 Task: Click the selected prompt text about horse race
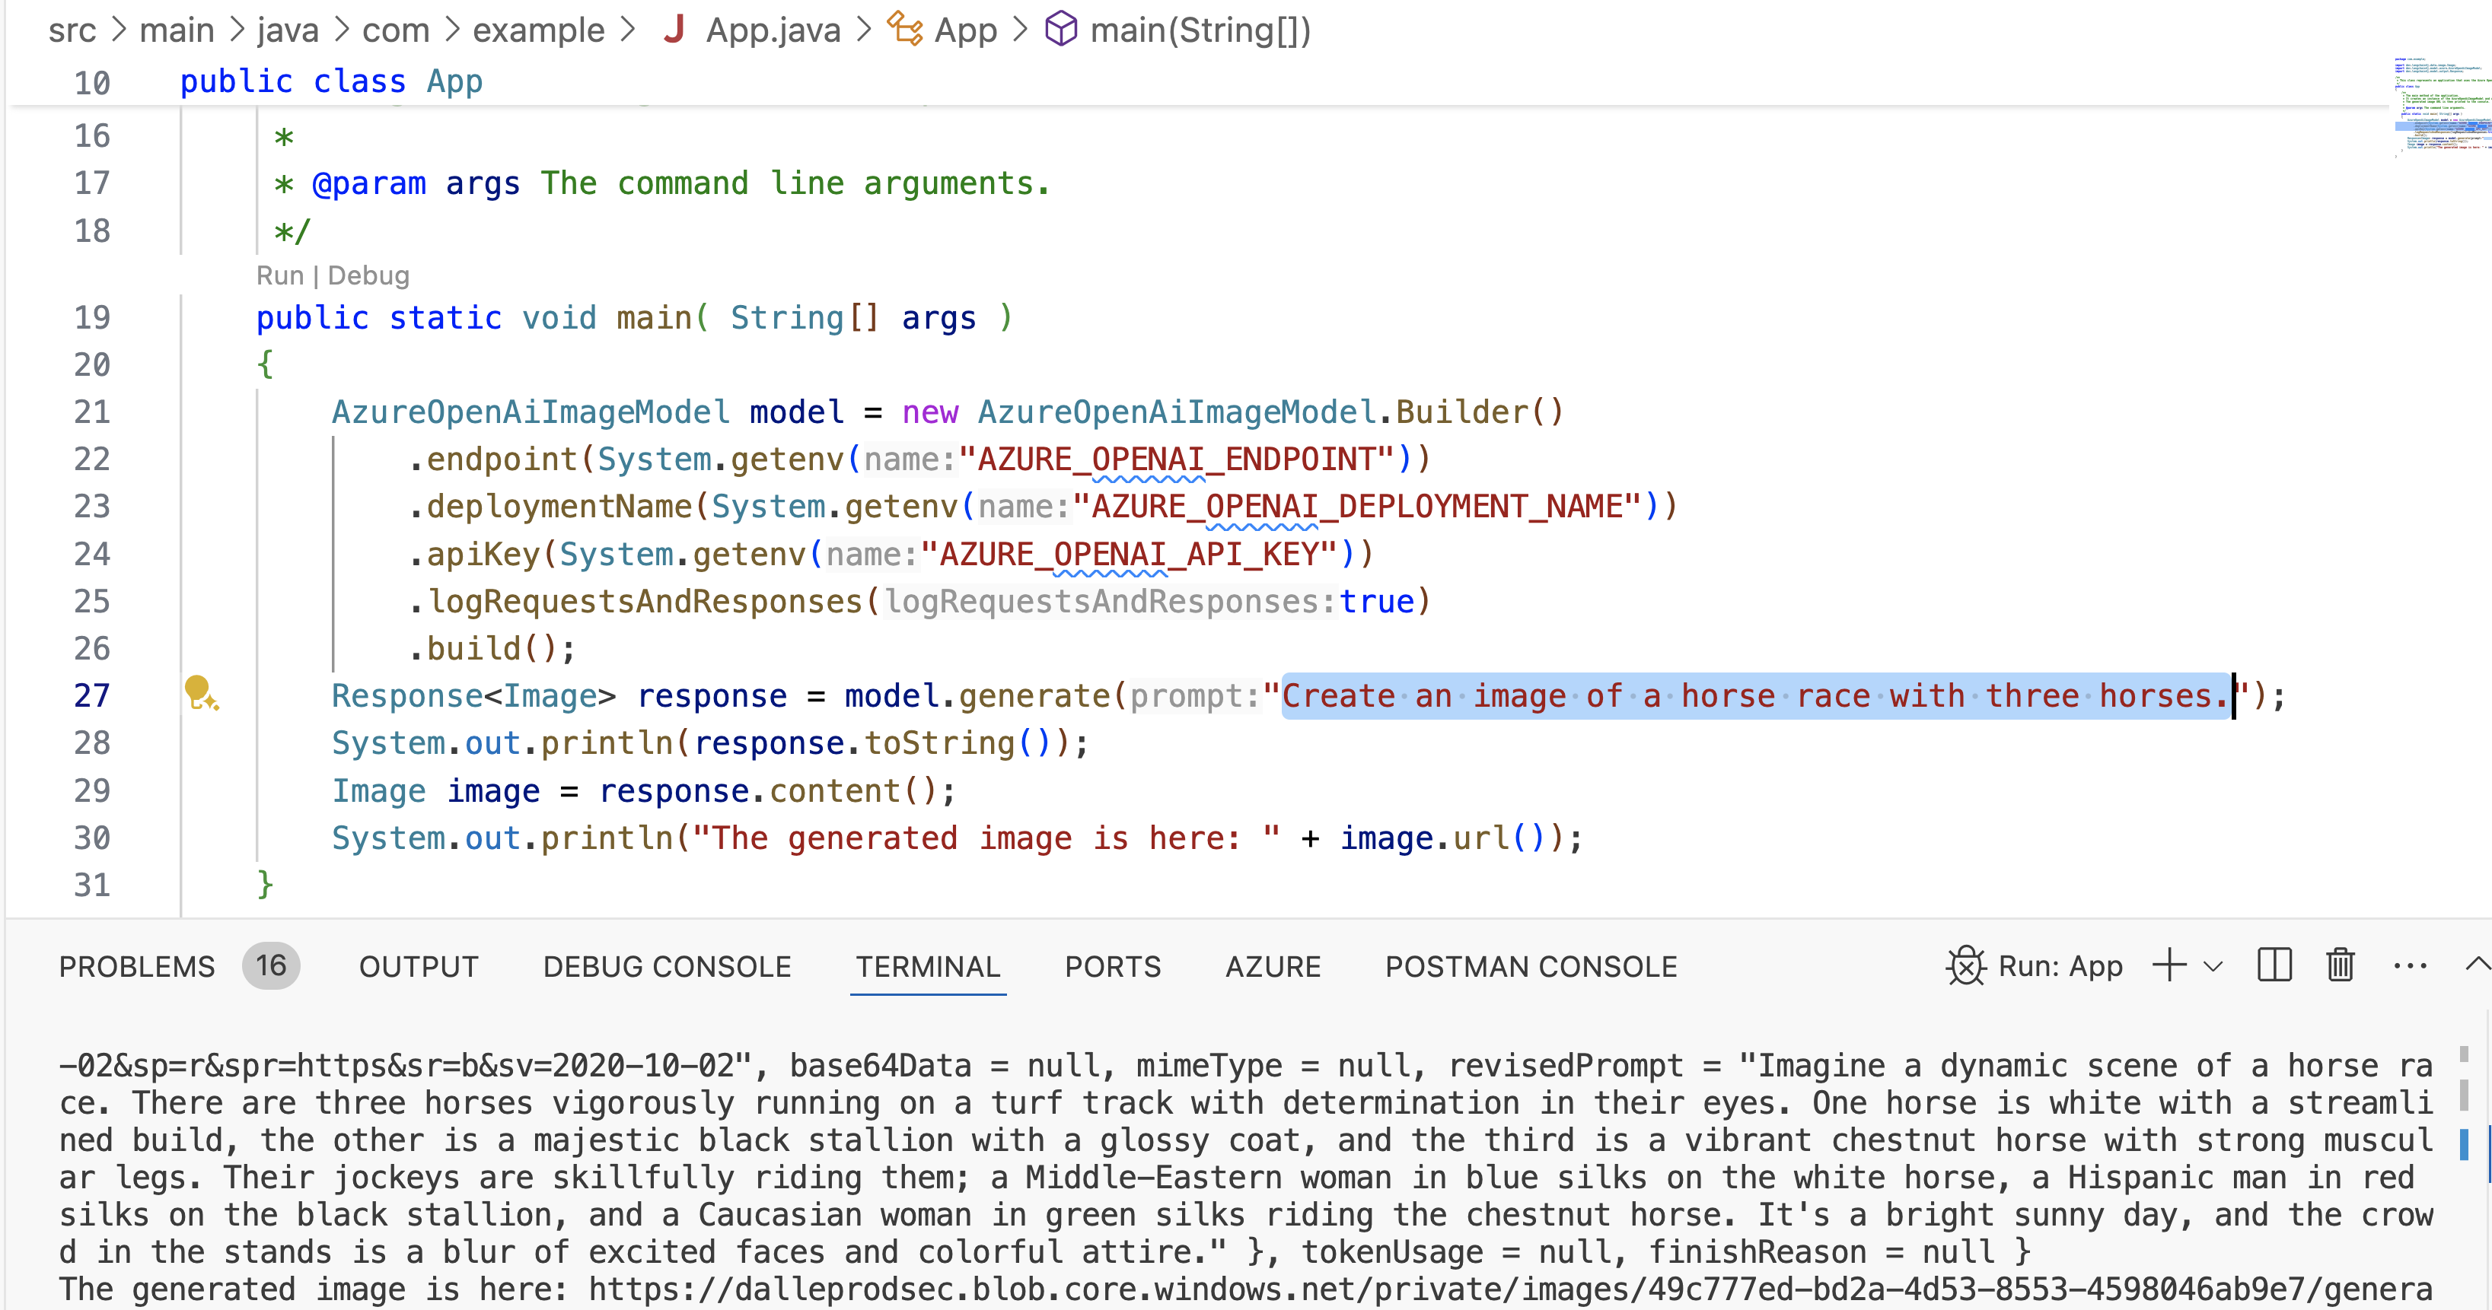[1756, 695]
